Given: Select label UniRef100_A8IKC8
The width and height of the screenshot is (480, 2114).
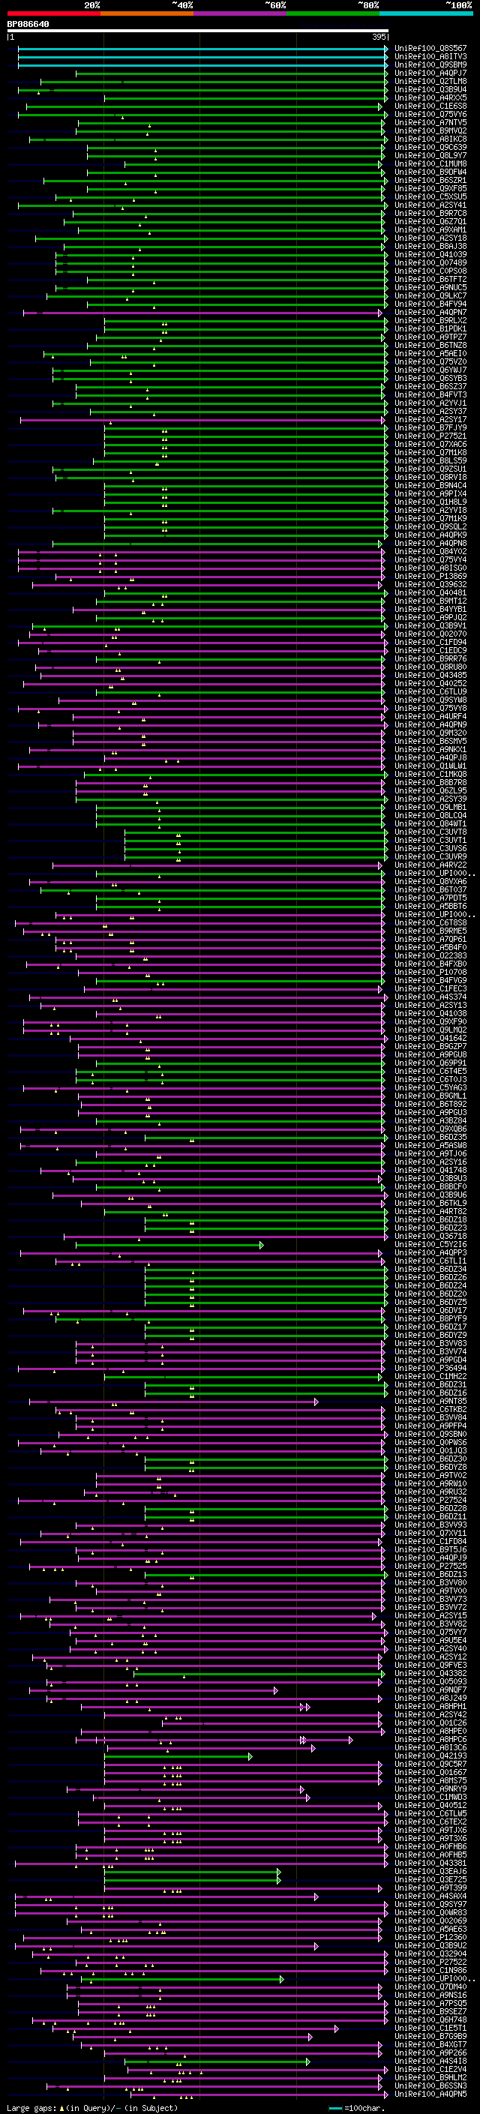Looking at the screenshot, I should pyautogui.click(x=430, y=139).
